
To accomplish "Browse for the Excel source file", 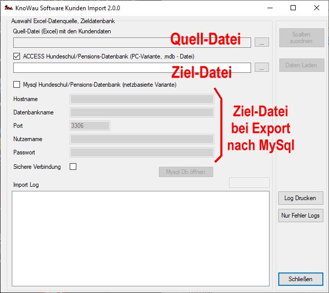I will 262,43.
